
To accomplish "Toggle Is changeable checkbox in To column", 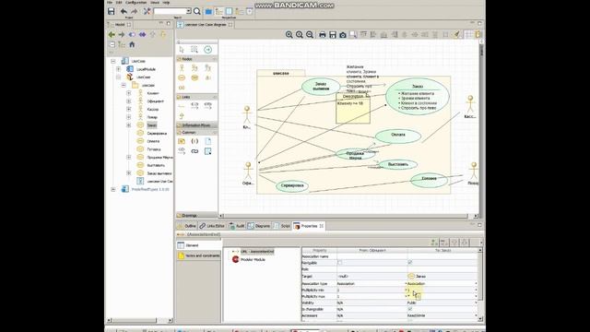I will pyautogui.click(x=409, y=309).
